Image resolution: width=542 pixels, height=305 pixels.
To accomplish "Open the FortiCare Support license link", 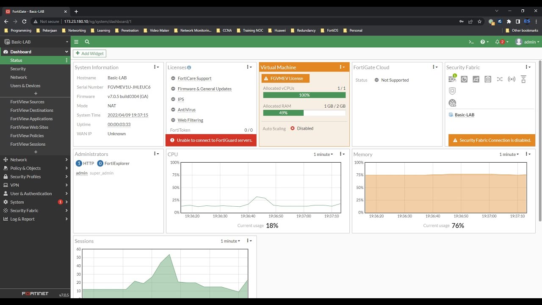I will [194, 78].
